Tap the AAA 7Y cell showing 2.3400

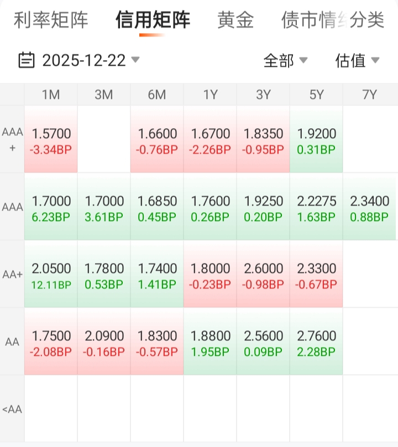pos(369,208)
